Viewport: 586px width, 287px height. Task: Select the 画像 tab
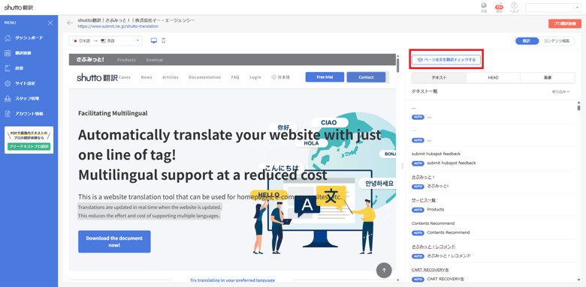point(548,77)
